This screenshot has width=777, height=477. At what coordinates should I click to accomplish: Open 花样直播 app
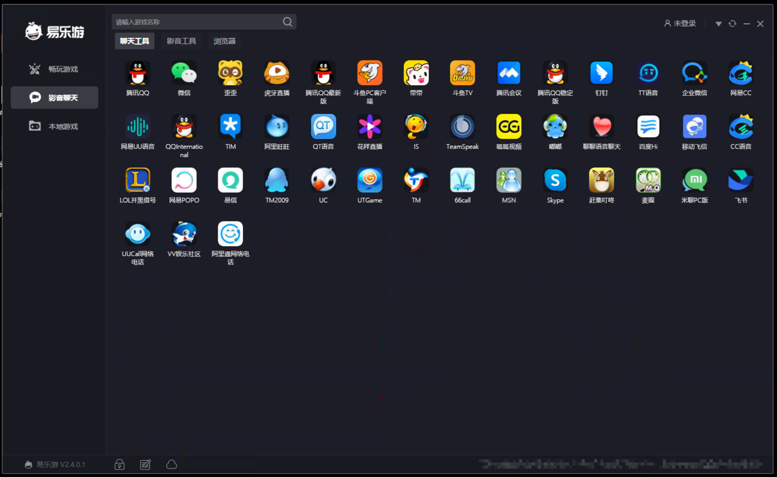370,126
